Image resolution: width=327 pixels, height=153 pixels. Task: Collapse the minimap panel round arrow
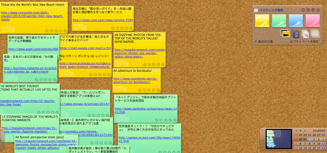[262, 130]
